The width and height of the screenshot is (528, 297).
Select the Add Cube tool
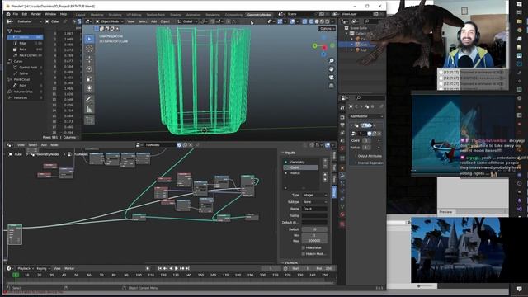89,120
